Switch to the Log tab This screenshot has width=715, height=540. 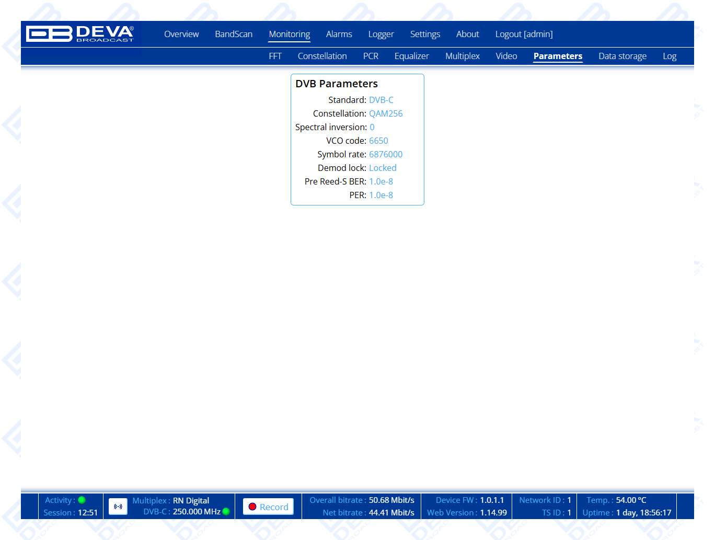click(669, 56)
